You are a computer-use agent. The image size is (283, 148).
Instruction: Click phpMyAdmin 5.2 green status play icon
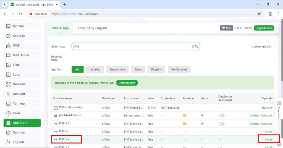202,116
